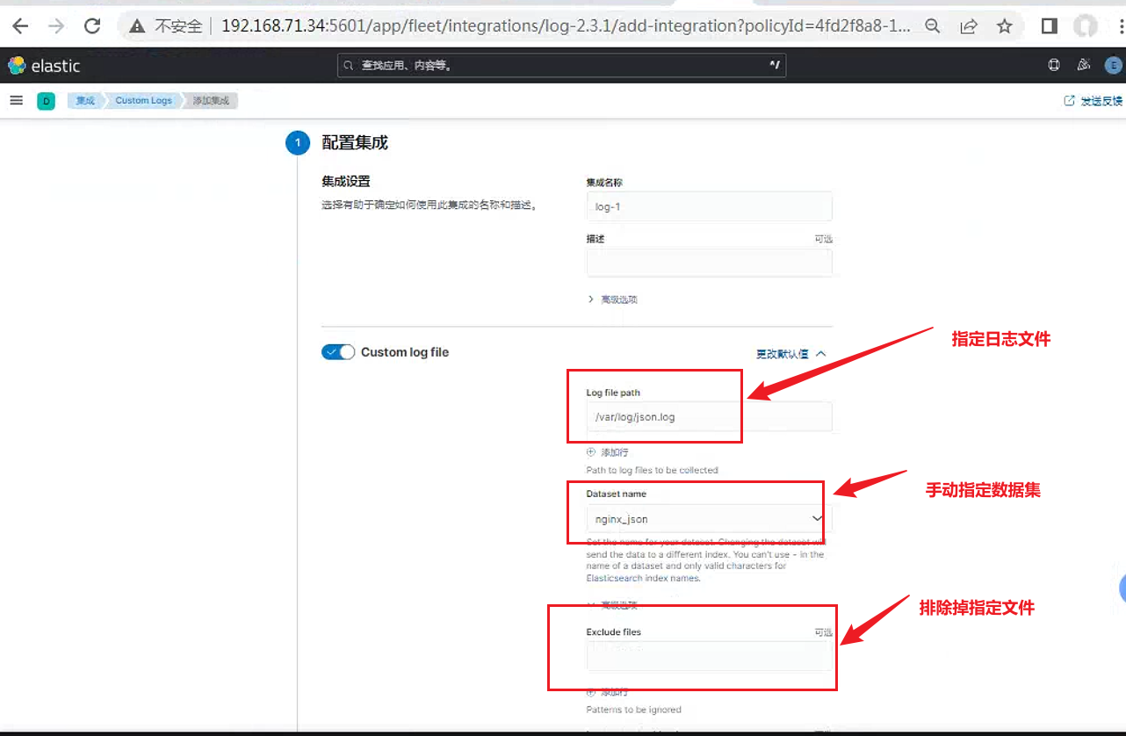This screenshot has height=736, width=1126.
Task: Open the 发送反馈 feedback link
Action: [x=1094, y=101]
